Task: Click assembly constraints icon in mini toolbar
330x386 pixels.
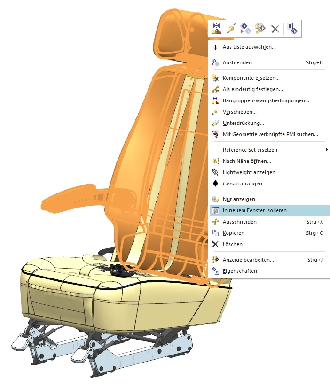Action: [216, 29]
